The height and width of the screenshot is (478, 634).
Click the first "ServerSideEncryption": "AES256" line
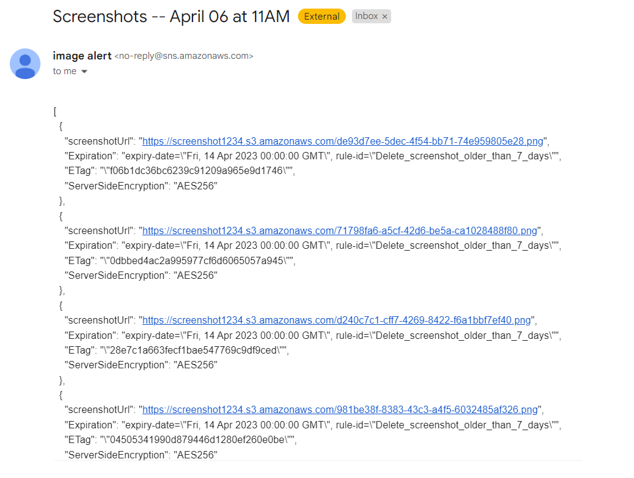pyautogui.click(x=141, y=186)
